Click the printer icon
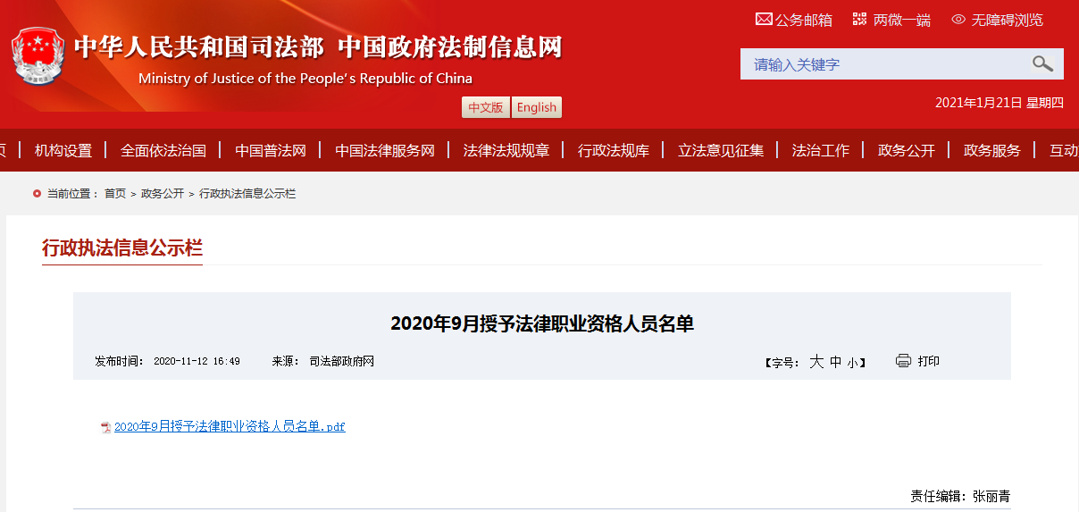This screenshot has width=1079, height=512. tap(903, 361)
